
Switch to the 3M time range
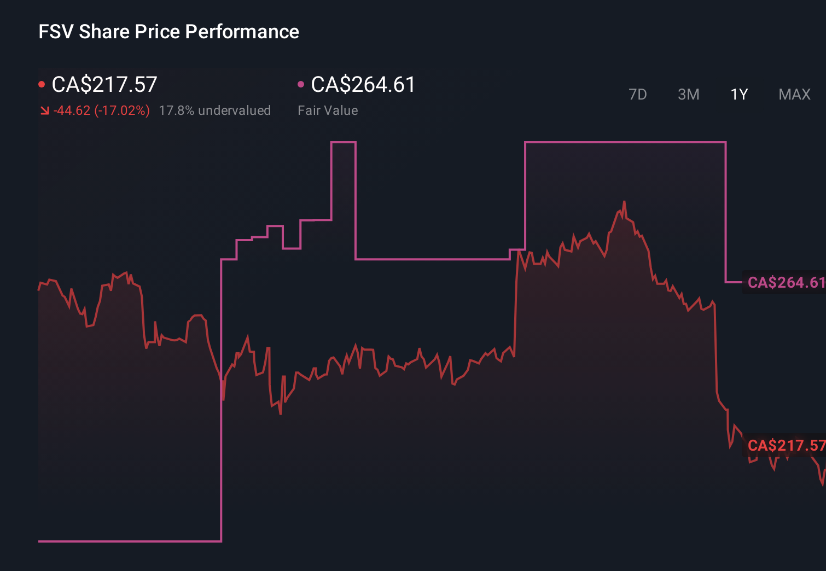pos(688,94)
